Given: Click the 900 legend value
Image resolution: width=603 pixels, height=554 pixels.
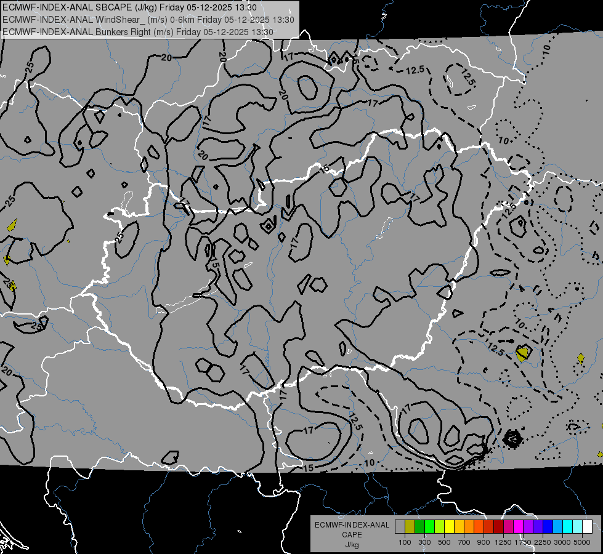Looking at the screenshot, I should pyautogui.click(x=484, y=542).
